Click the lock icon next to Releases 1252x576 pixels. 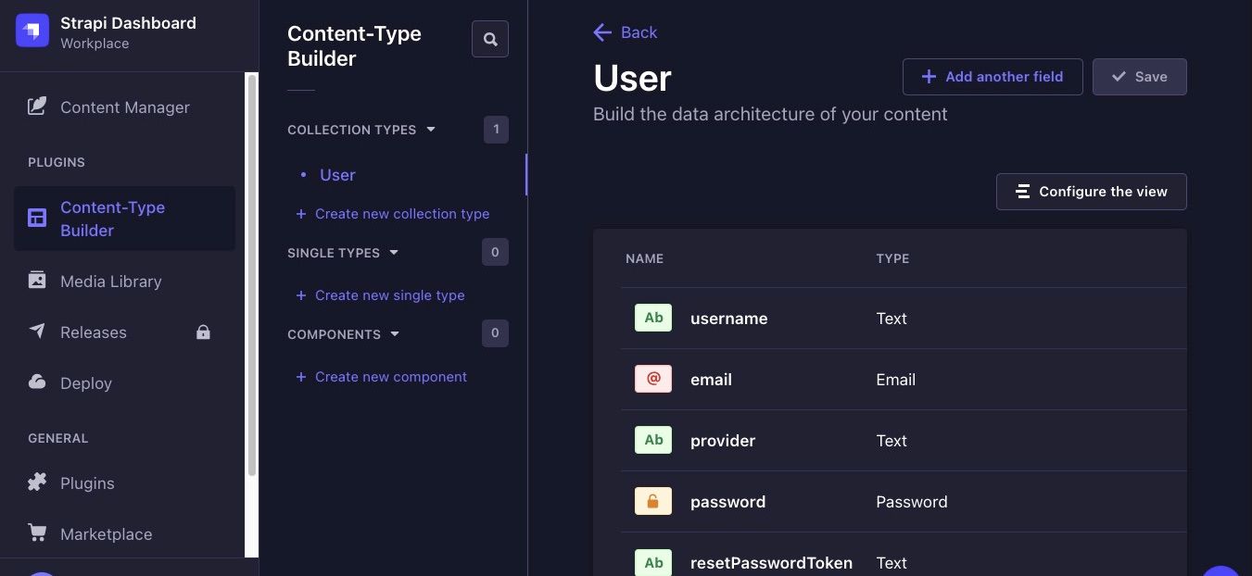tap(203, 332)
